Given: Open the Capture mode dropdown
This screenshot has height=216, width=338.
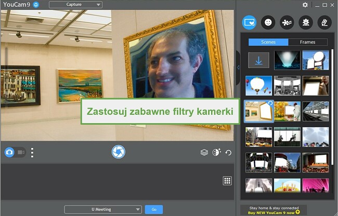Looking at the screenshot, I should 76,5.
